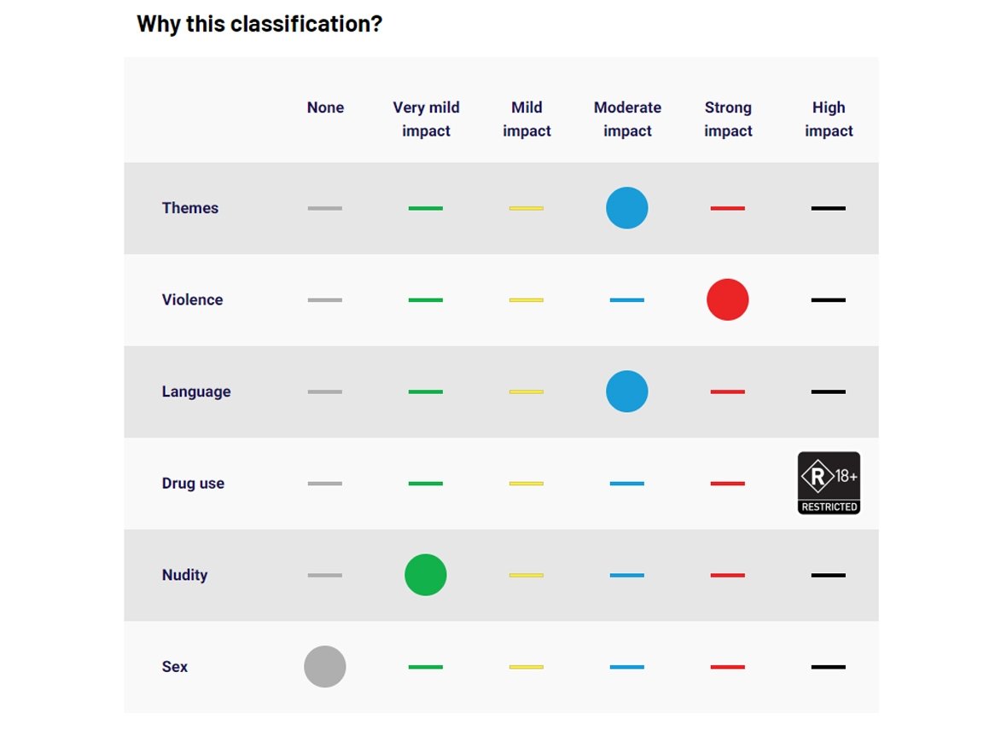Click the "Strong impact" column header
The width and height of the screenshot is (1007, 742).
click(728, 119)
